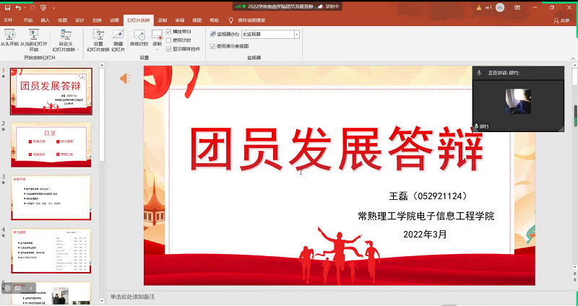The height and width of the screenshot is (306, 578).
Task: Click the audio speaker icon on the slide
Action: click(x=125, y=79)
